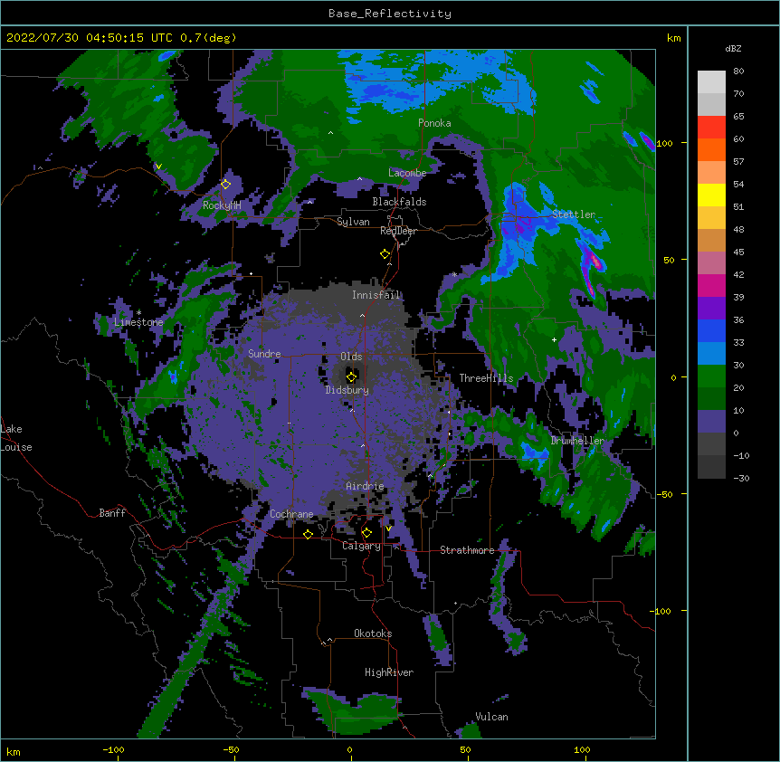Select the 60 dBZ orange swatch

click(x=711, y=149)
